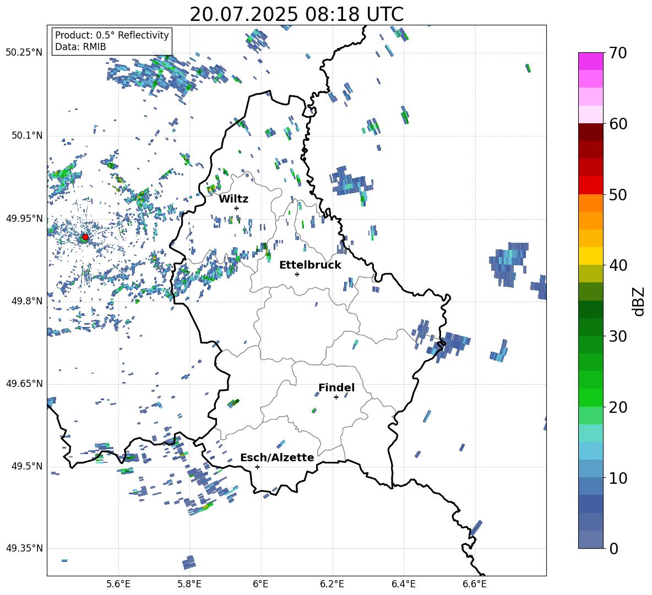Click the 'dBZ' colorbar label
The image size is (652, 595).
tap(639, 301)
